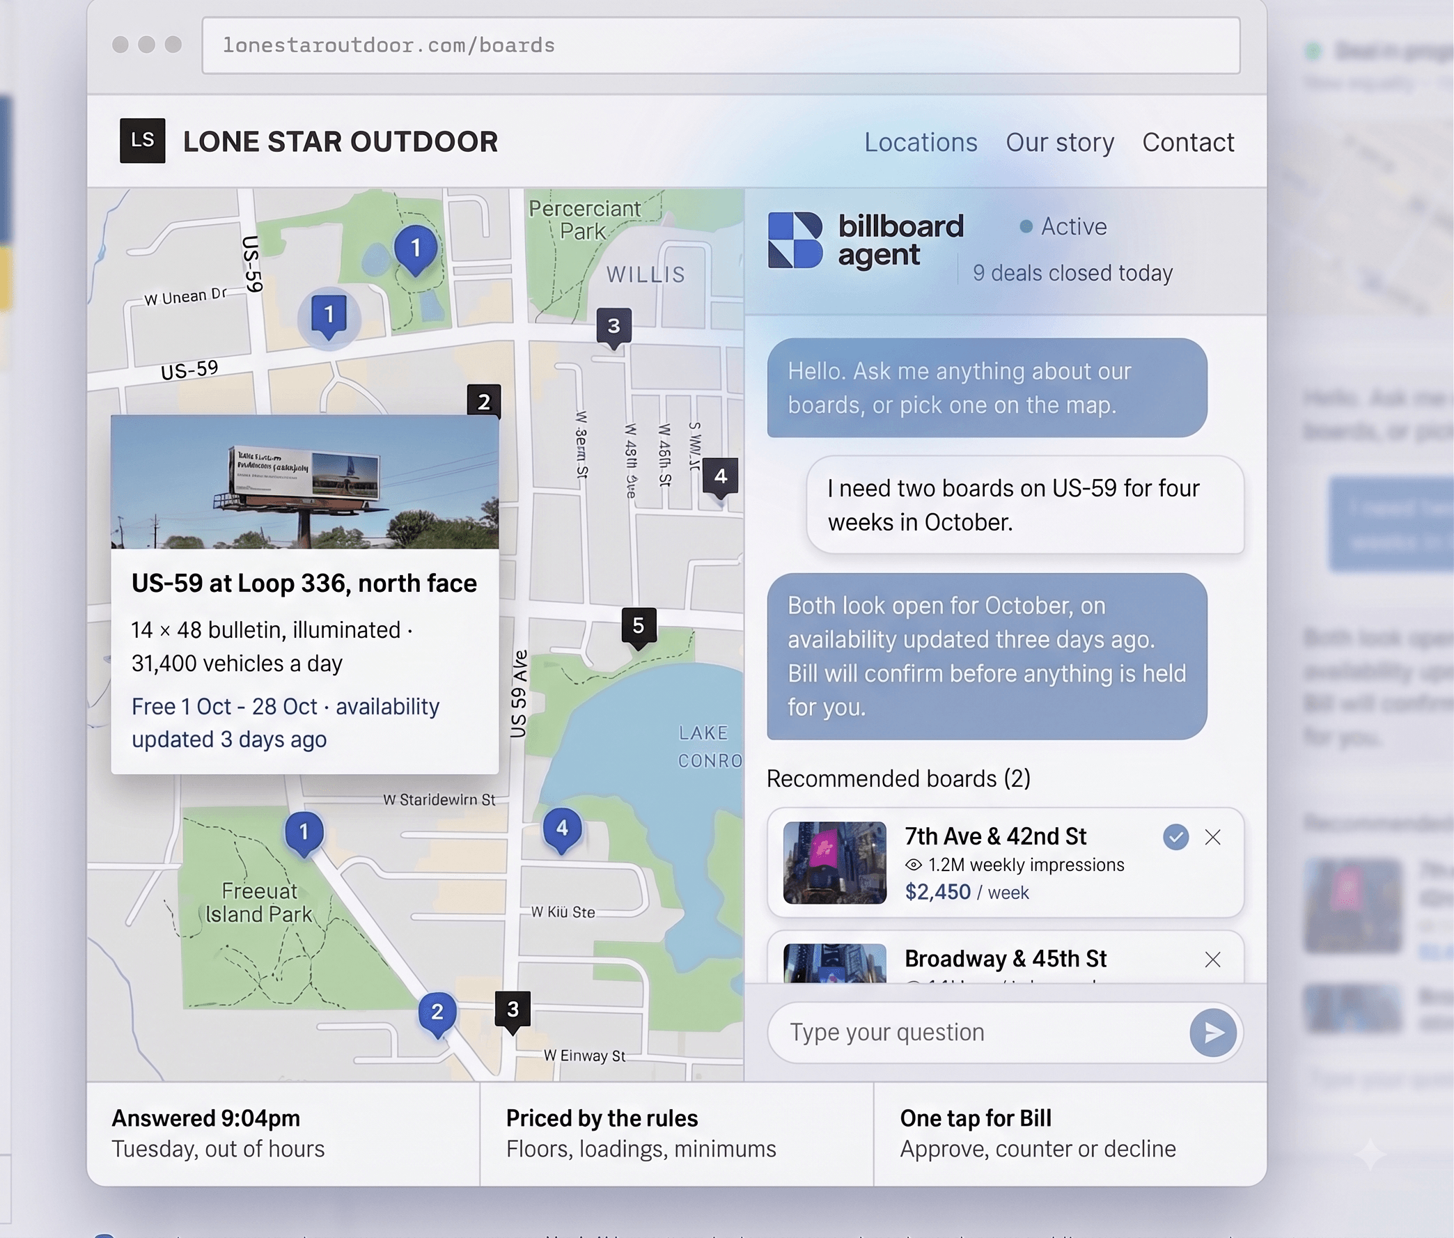1454x1238 pixels.
Task: Click the browser address bar
Action: [x=721, y=46]
